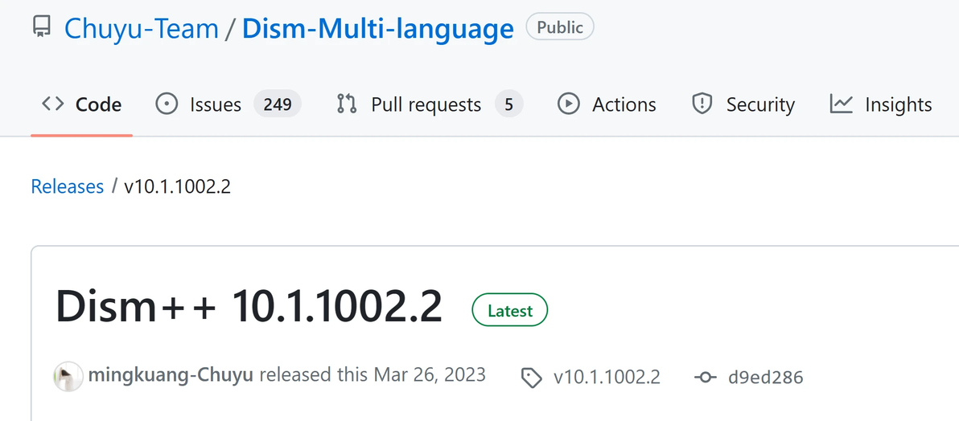The width and height of the screenshot is (959, 421).
Task: Click the Insights graph icon
Action: coord(842,104)
